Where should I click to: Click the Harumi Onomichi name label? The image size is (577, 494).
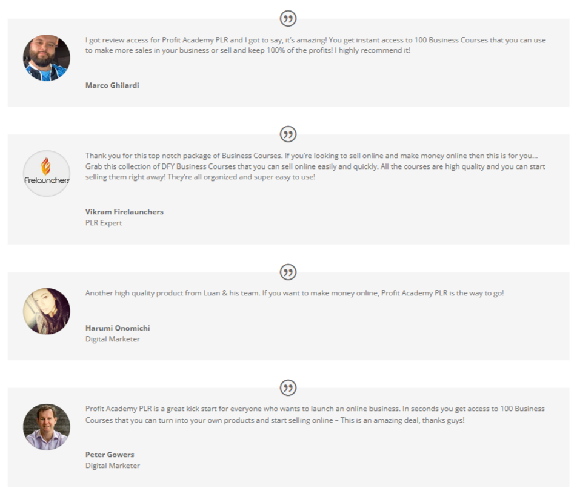pyautogui.click(x=118, y=328)
